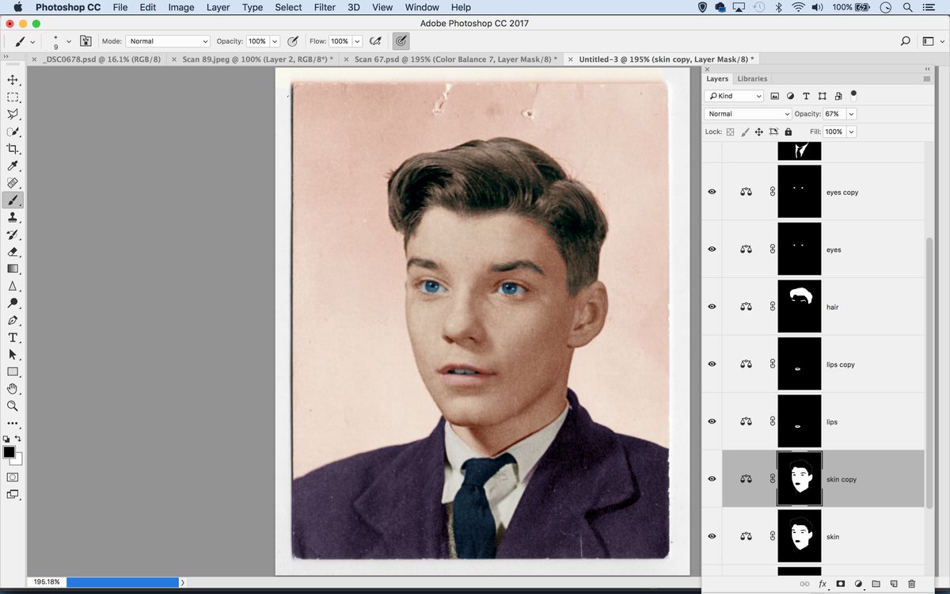Click the Search magnifier in options bar
This screenshot has width=950, height=594.
[905, 41]
